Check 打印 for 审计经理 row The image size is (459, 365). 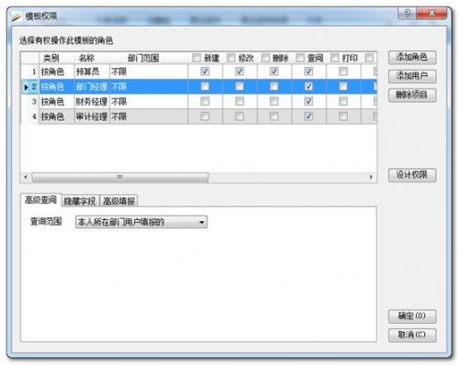tap(343, 116)
